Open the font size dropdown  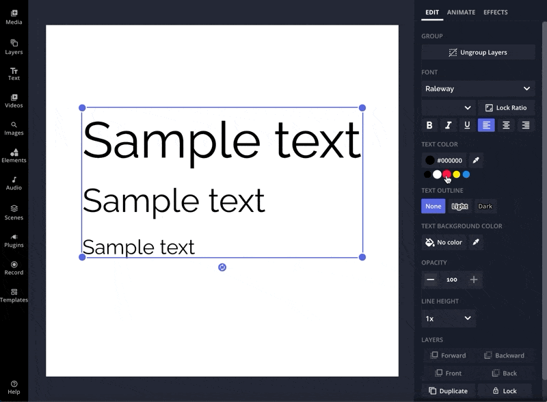tap(448, 108)
